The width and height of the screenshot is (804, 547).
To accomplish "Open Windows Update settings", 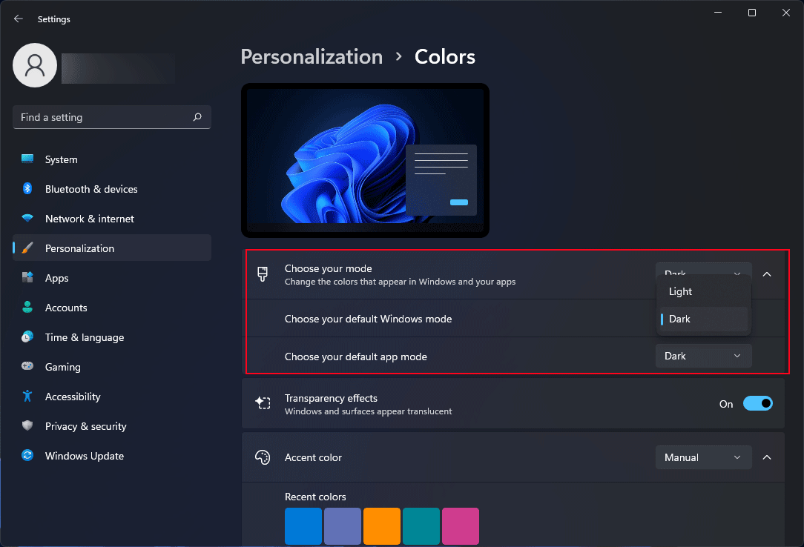I will 83,456.
